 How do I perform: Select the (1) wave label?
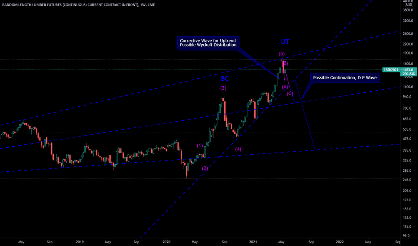(200, 145)
